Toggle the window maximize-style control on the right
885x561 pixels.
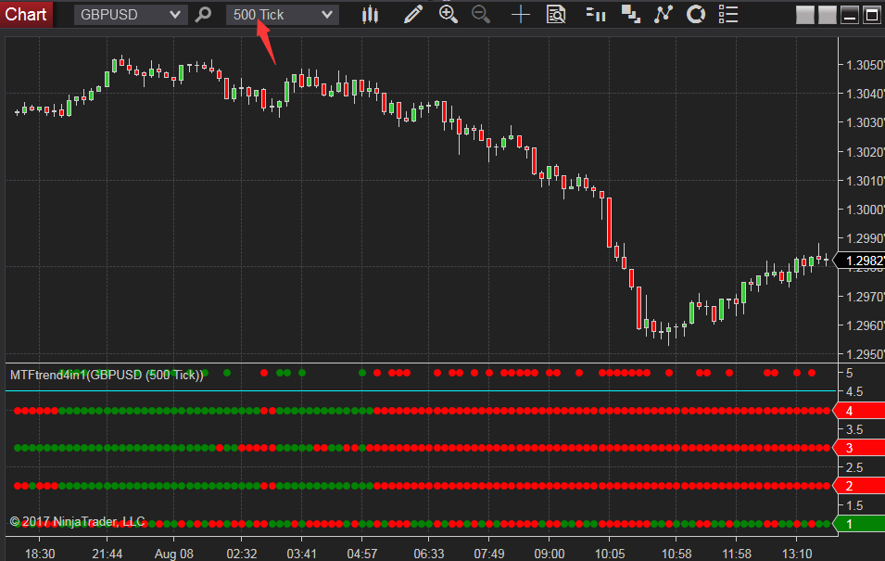tap(871, 14)
